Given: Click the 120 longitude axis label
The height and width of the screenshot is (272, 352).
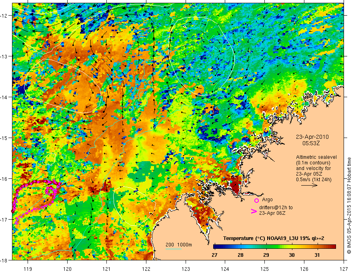Looking at the screenshot, I should [67, 269].
